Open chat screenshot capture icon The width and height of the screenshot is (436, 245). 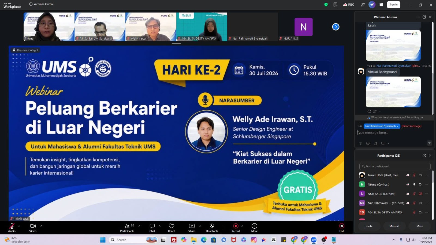pyautogui.click(x=383, y=143)
